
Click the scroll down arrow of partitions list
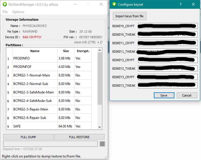(x=100, y=127)
